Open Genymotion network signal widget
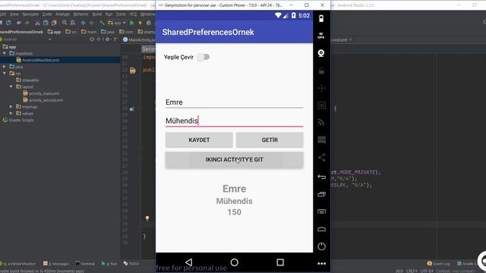The width and height of the screenshot is (486, 273). coord(321,123)
